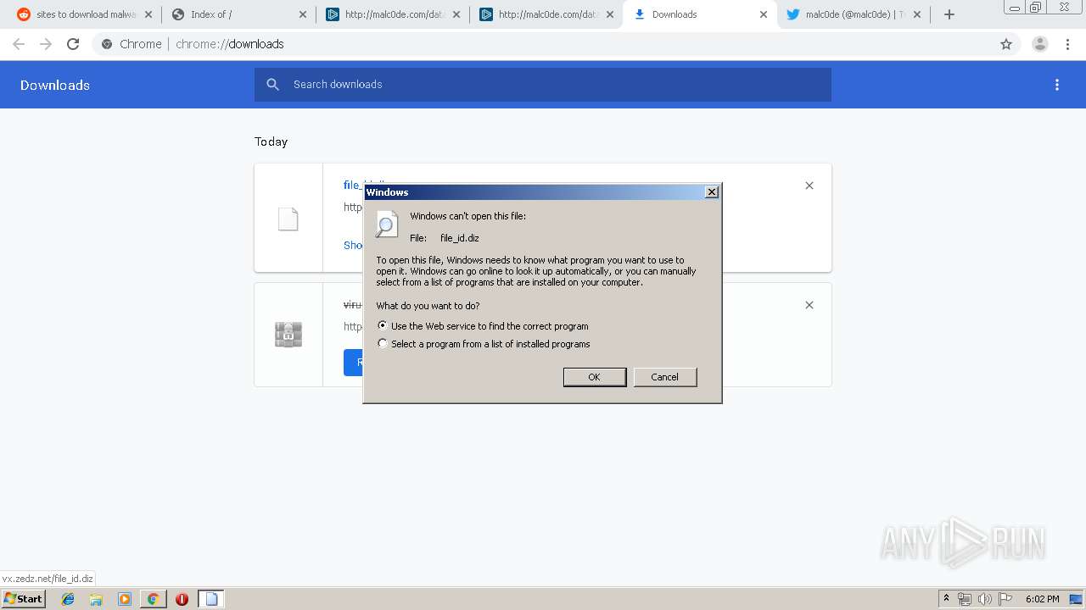Show hidden system tray icons
This screenshot has width=1086, height=610.
coord(946,599)
